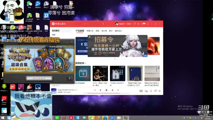This screenshot has width=213, height=120.
Task: Click the search field in the NetEase title bar
Action: pyautogui.click(x=92, y=24)
